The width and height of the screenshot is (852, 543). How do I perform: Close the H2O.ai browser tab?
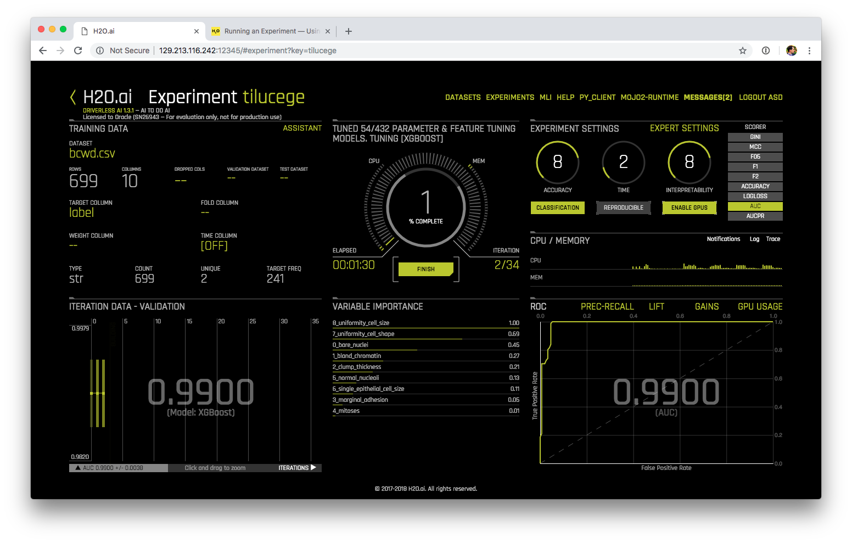(x=197, y=31)
